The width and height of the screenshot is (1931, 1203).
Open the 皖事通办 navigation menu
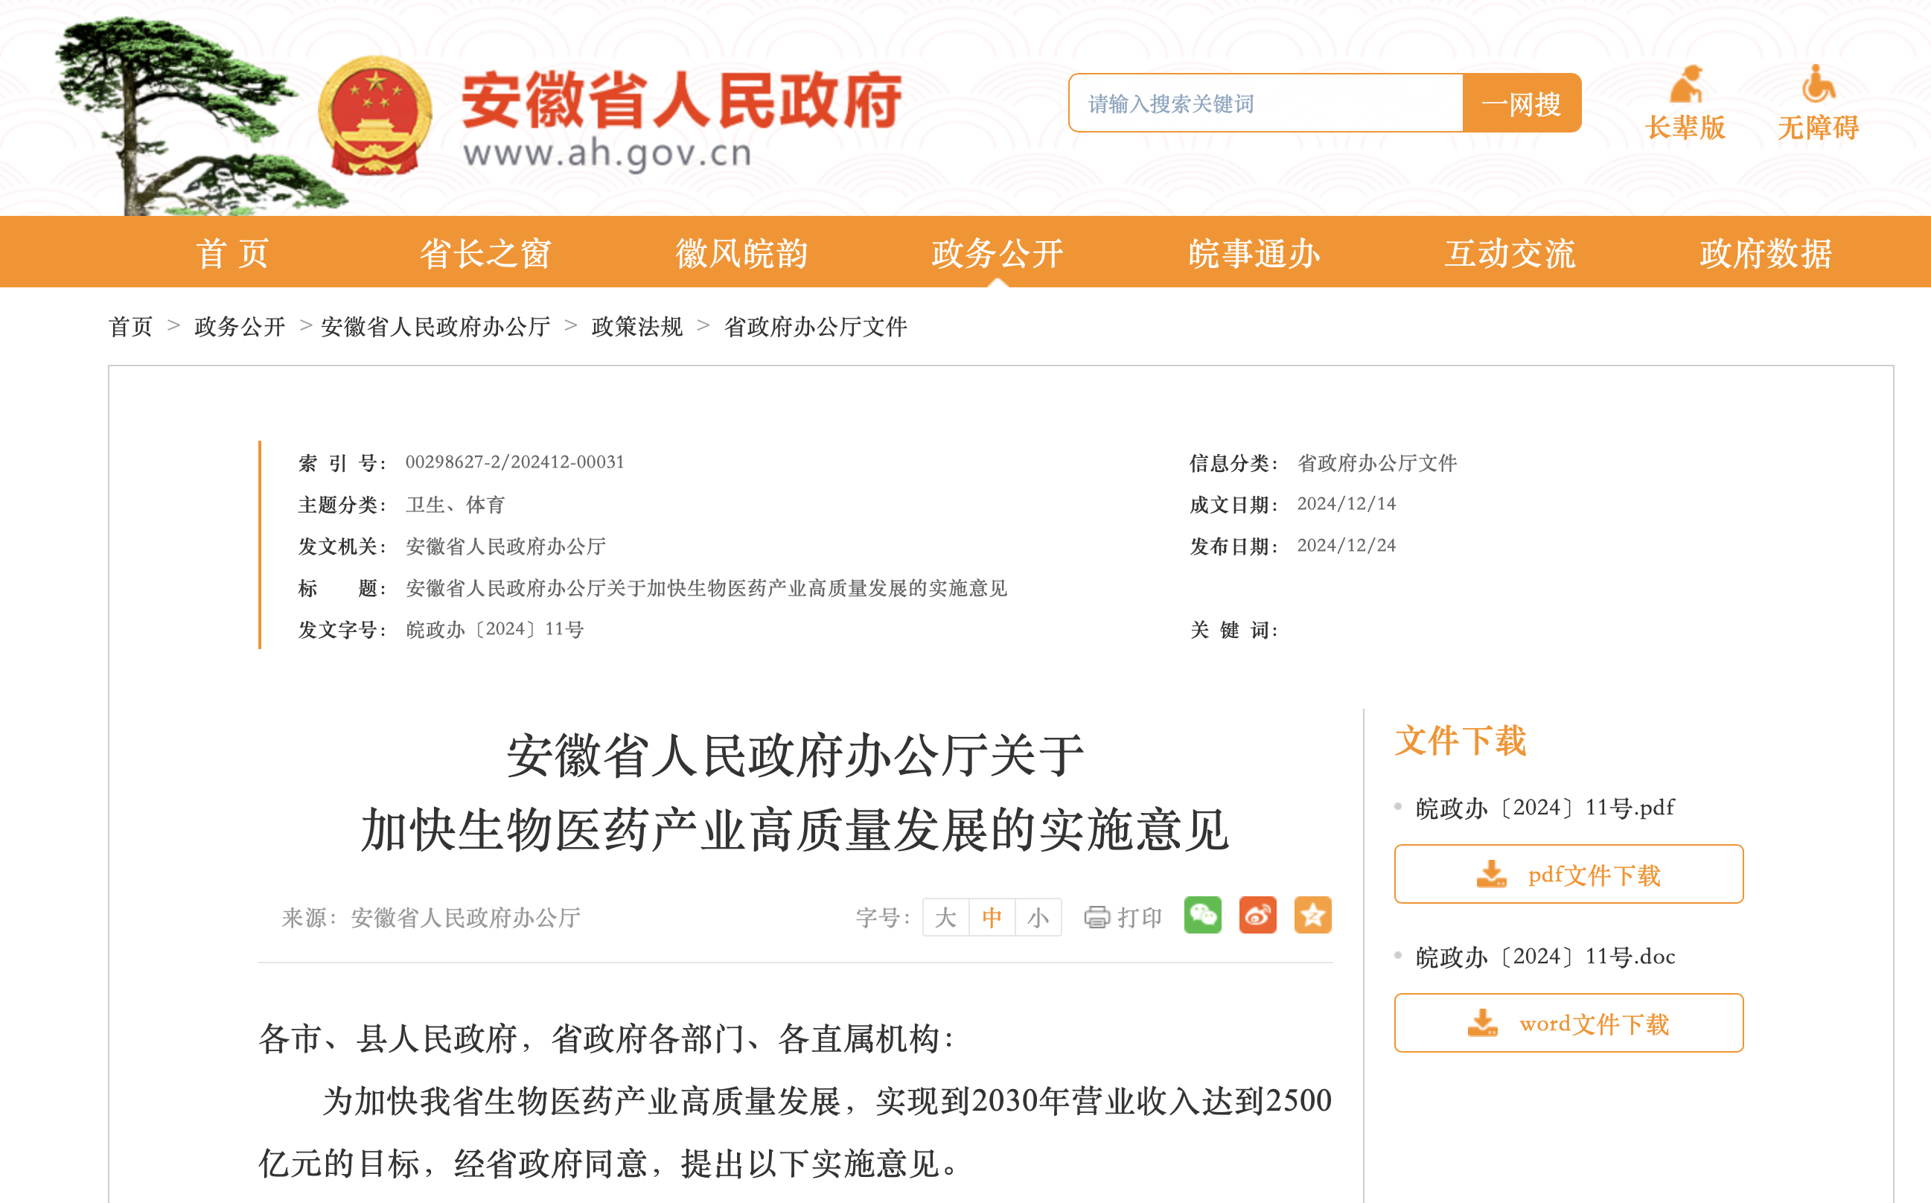pos(1254,253)
